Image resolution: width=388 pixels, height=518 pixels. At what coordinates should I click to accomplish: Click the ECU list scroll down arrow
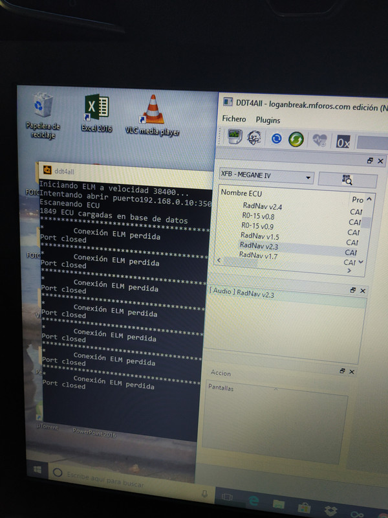(361, 262)
